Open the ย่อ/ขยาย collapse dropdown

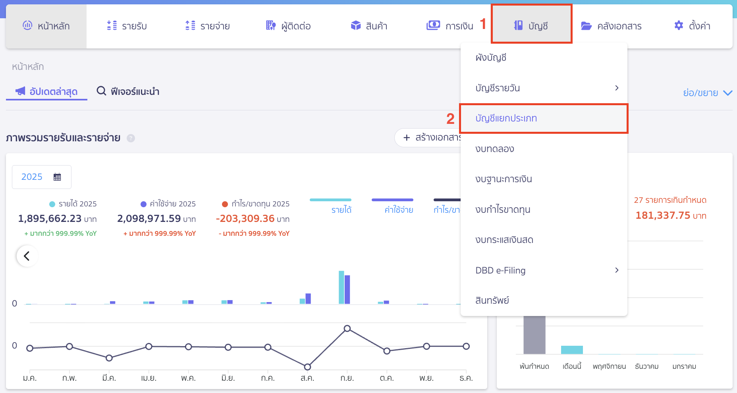(x=707, y=93)
